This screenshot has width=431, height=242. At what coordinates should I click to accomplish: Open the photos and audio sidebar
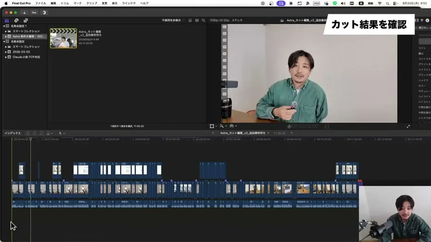click(16, 21)
